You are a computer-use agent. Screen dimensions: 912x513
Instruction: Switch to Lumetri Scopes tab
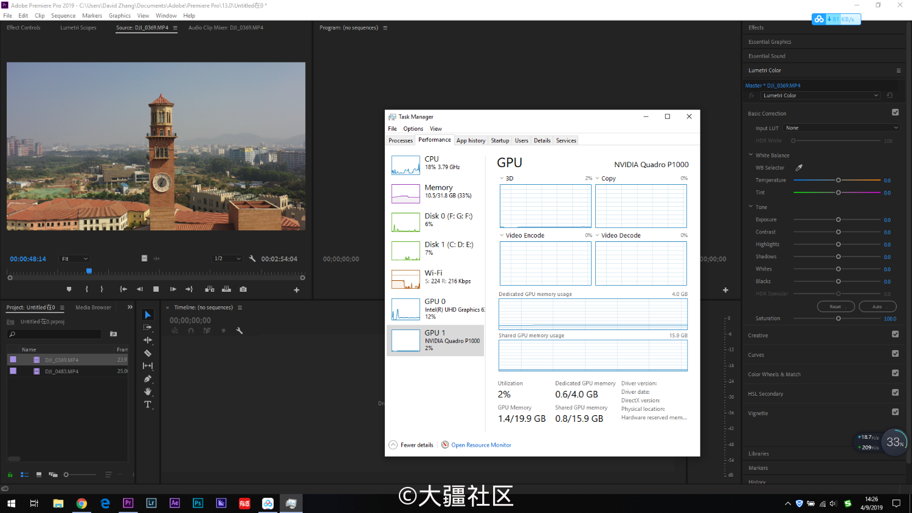[78, 27]
